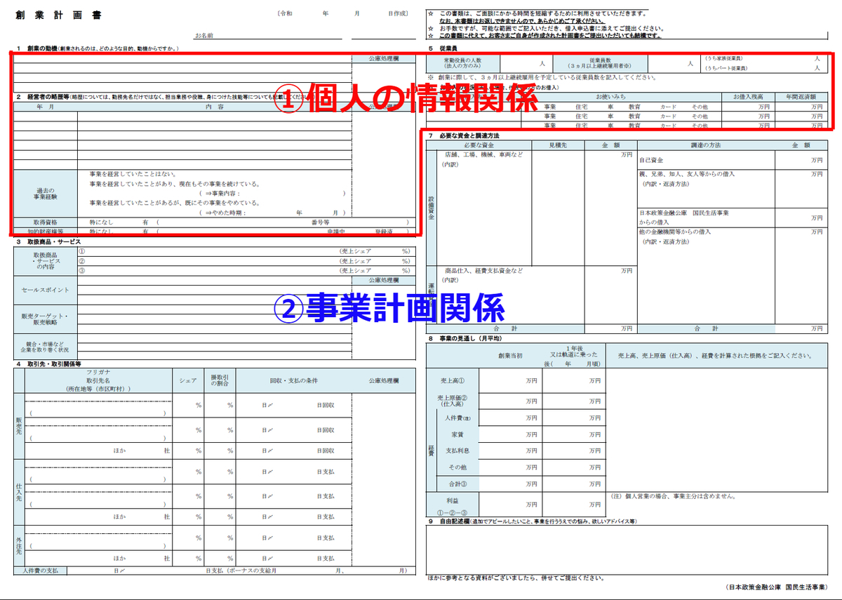Click the 販売先 row group label
This screenshot has width=842, height=600.
pyautogui.click(x=20, y=426)
